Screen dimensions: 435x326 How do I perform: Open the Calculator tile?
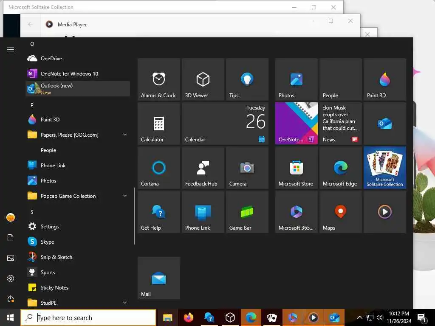[159, 124]
